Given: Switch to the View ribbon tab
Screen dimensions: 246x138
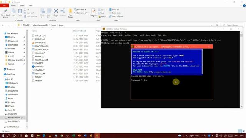Looking at the screenshot, I should tap(31, 6).
